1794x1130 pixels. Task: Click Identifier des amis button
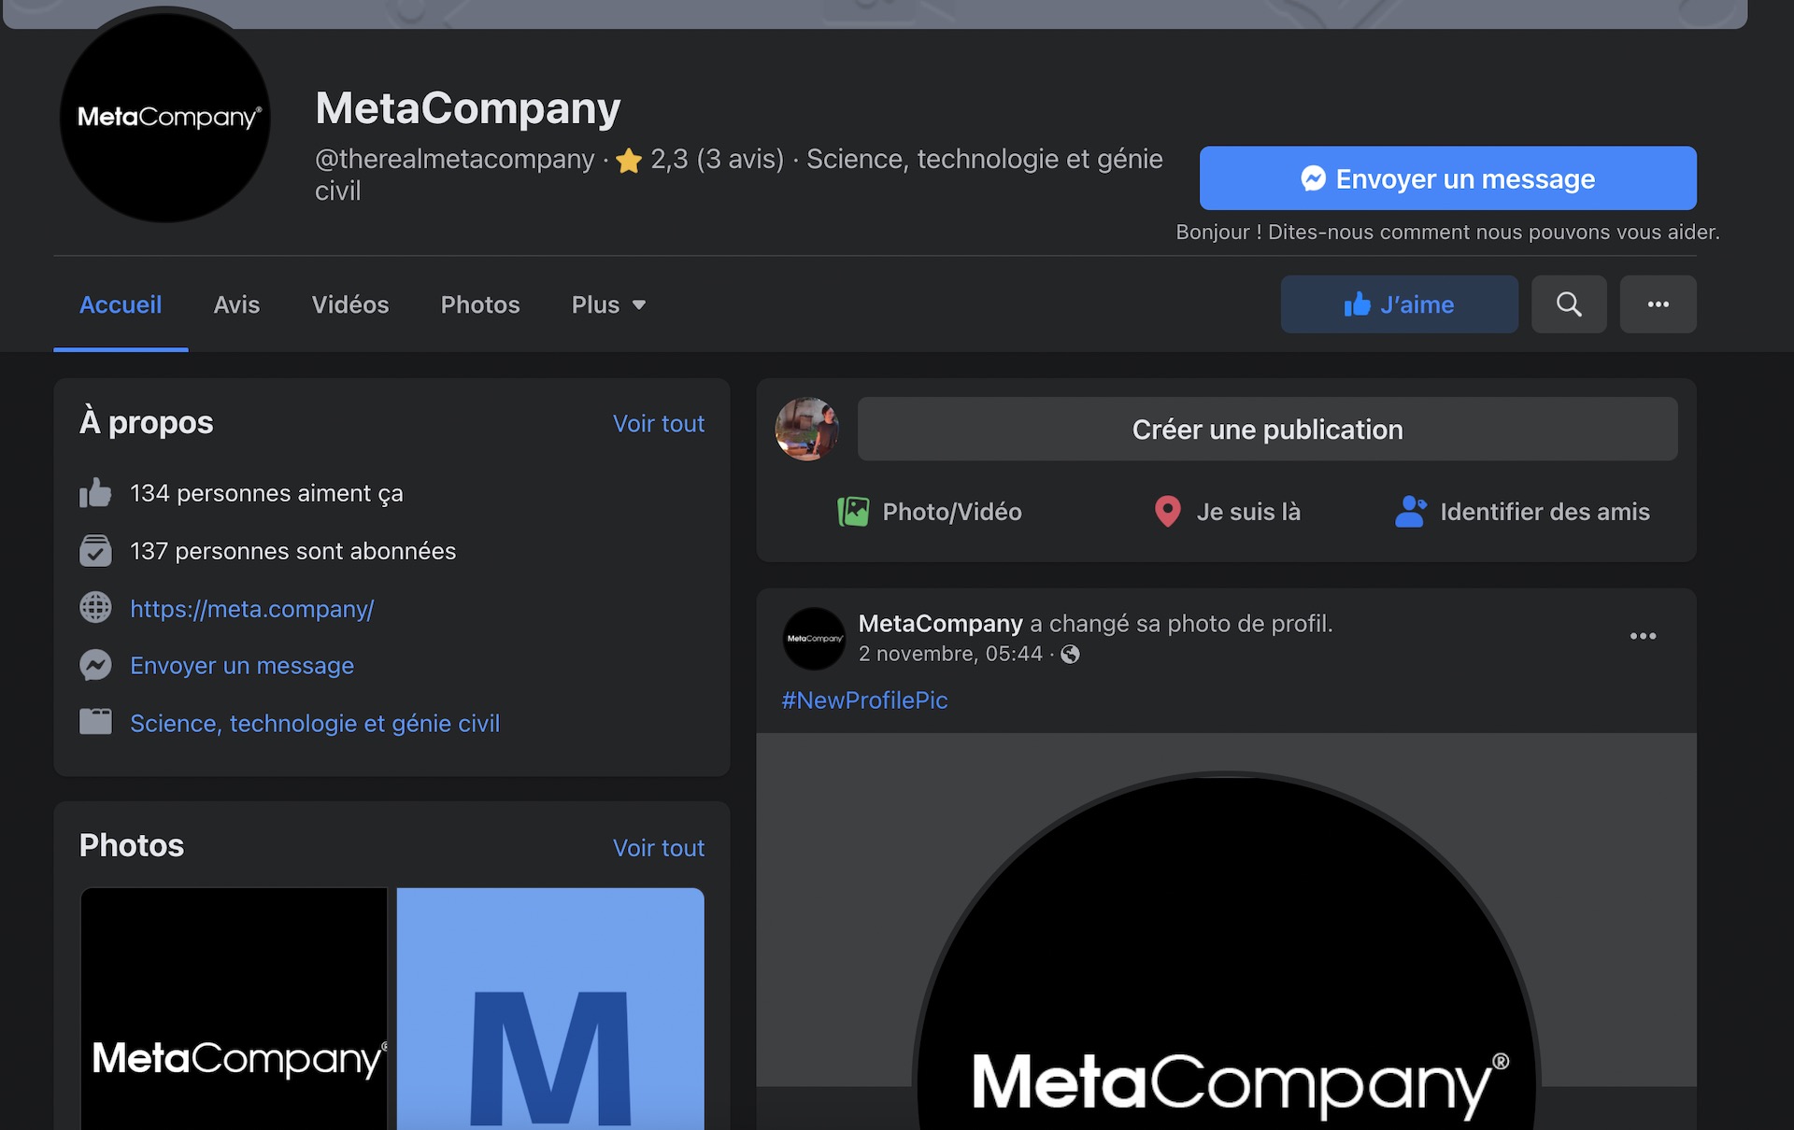(x=1522, y=512)
